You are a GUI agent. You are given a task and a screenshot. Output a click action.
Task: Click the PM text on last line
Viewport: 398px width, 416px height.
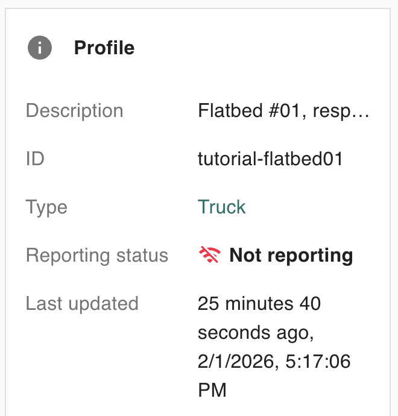click(x=212, y=390)
